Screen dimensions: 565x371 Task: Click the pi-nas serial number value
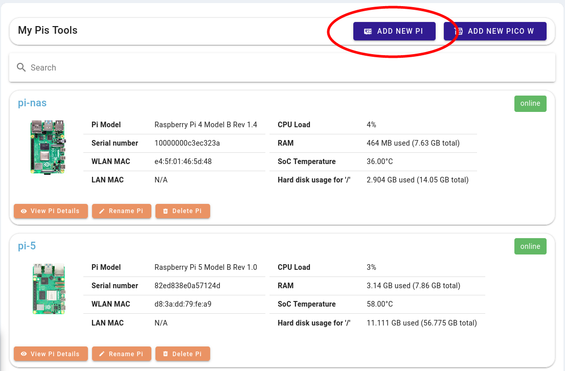coord(187,143)
